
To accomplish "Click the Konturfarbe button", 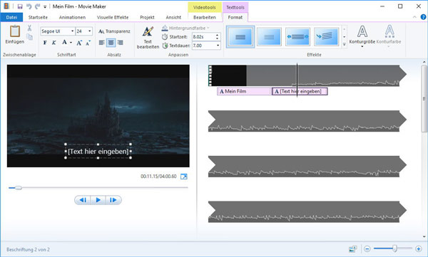I will point(389,36).
